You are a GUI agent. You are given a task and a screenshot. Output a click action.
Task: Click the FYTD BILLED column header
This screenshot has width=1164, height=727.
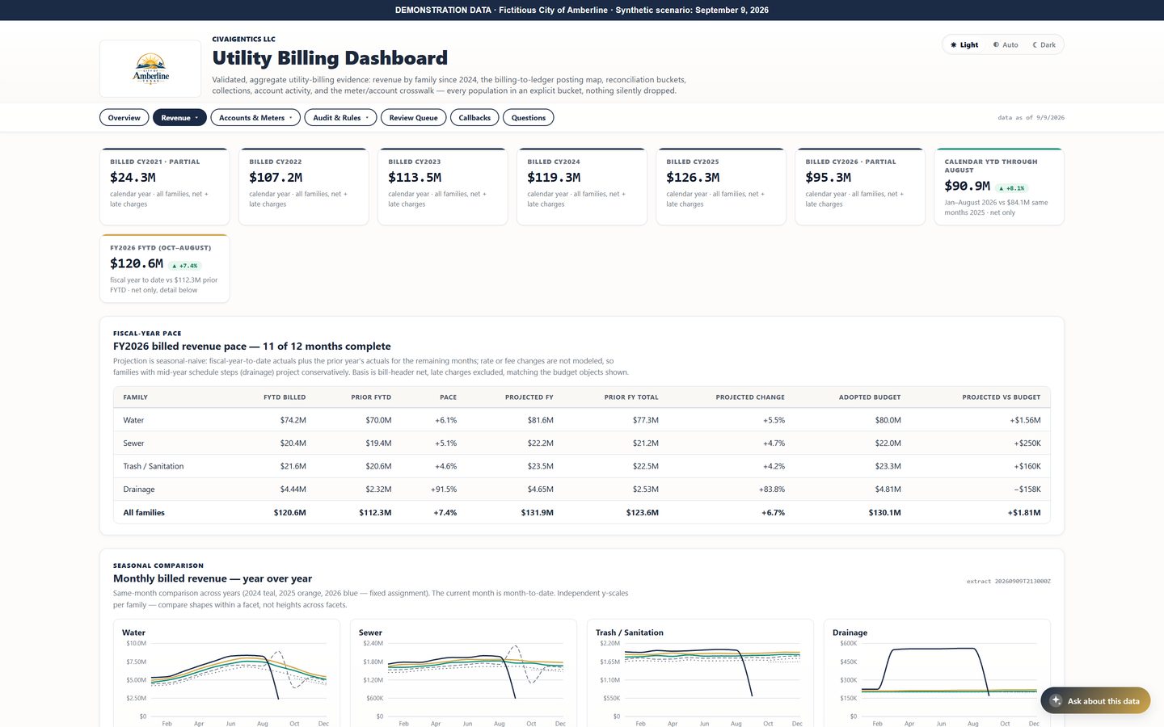click(x=285, y=397)
